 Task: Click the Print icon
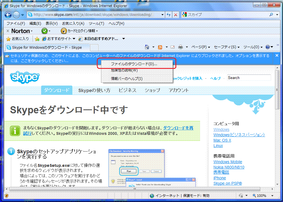(x=181, y=47)
